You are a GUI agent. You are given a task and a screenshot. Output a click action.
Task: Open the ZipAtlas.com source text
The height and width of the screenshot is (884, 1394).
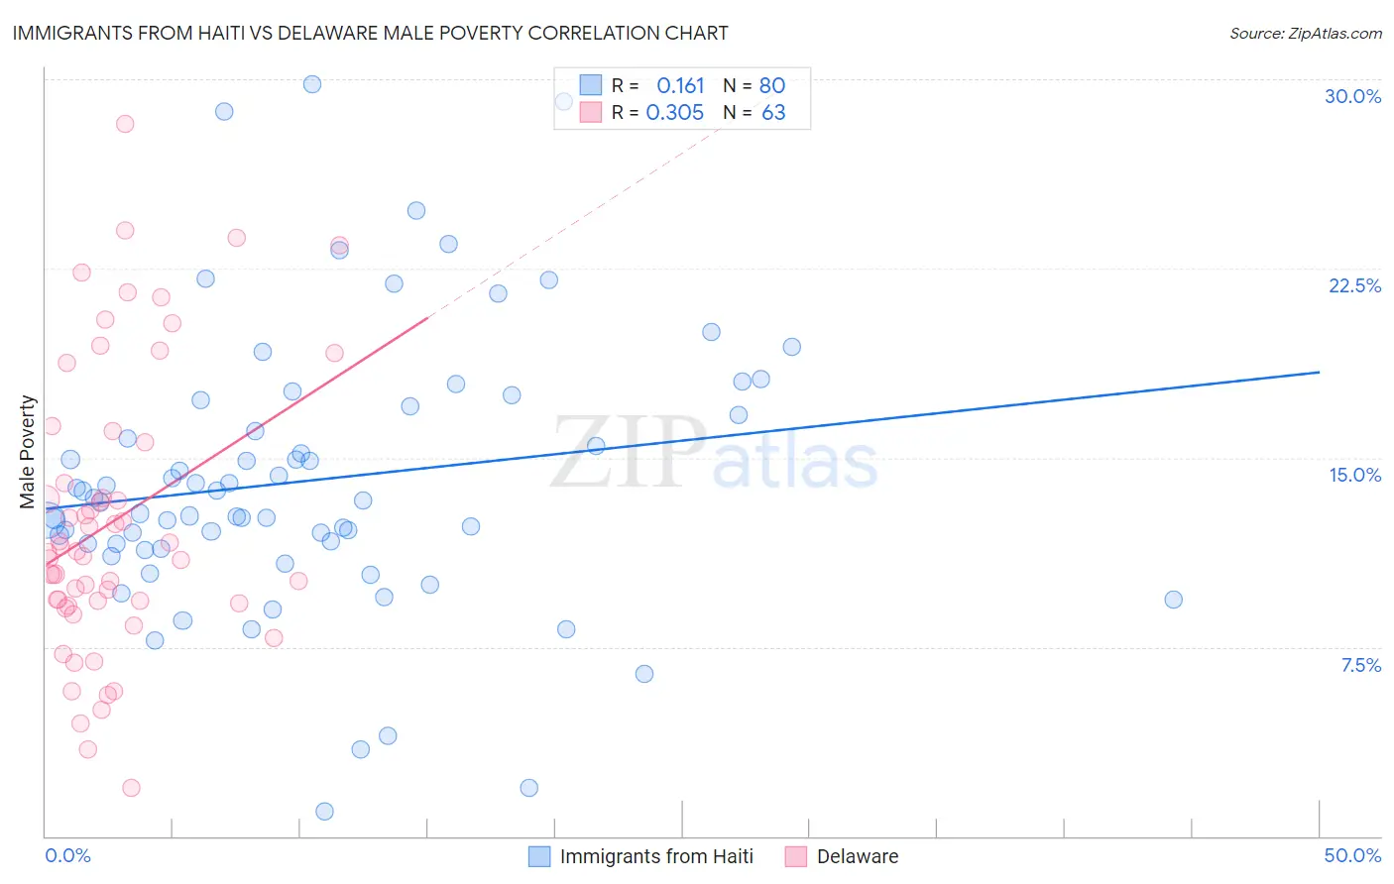[x=1306, y=33]
